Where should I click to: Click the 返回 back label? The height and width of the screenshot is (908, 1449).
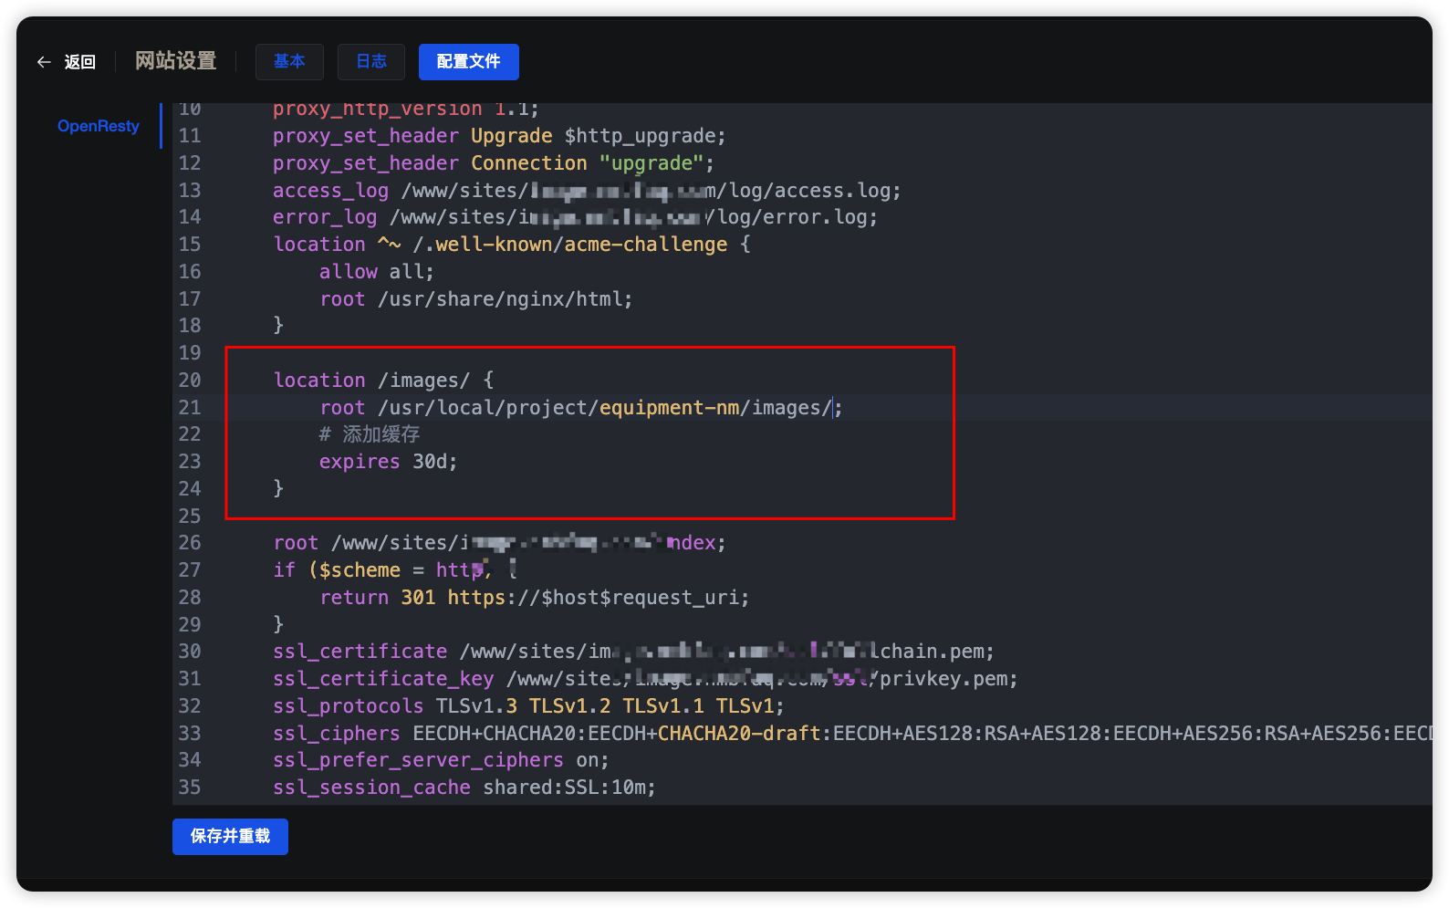click(x=80, y=62)
